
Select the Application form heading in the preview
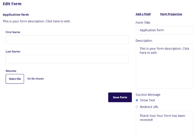coord(16,15)
